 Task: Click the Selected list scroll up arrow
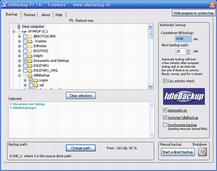pyautogui.click(x=152, y=104)
